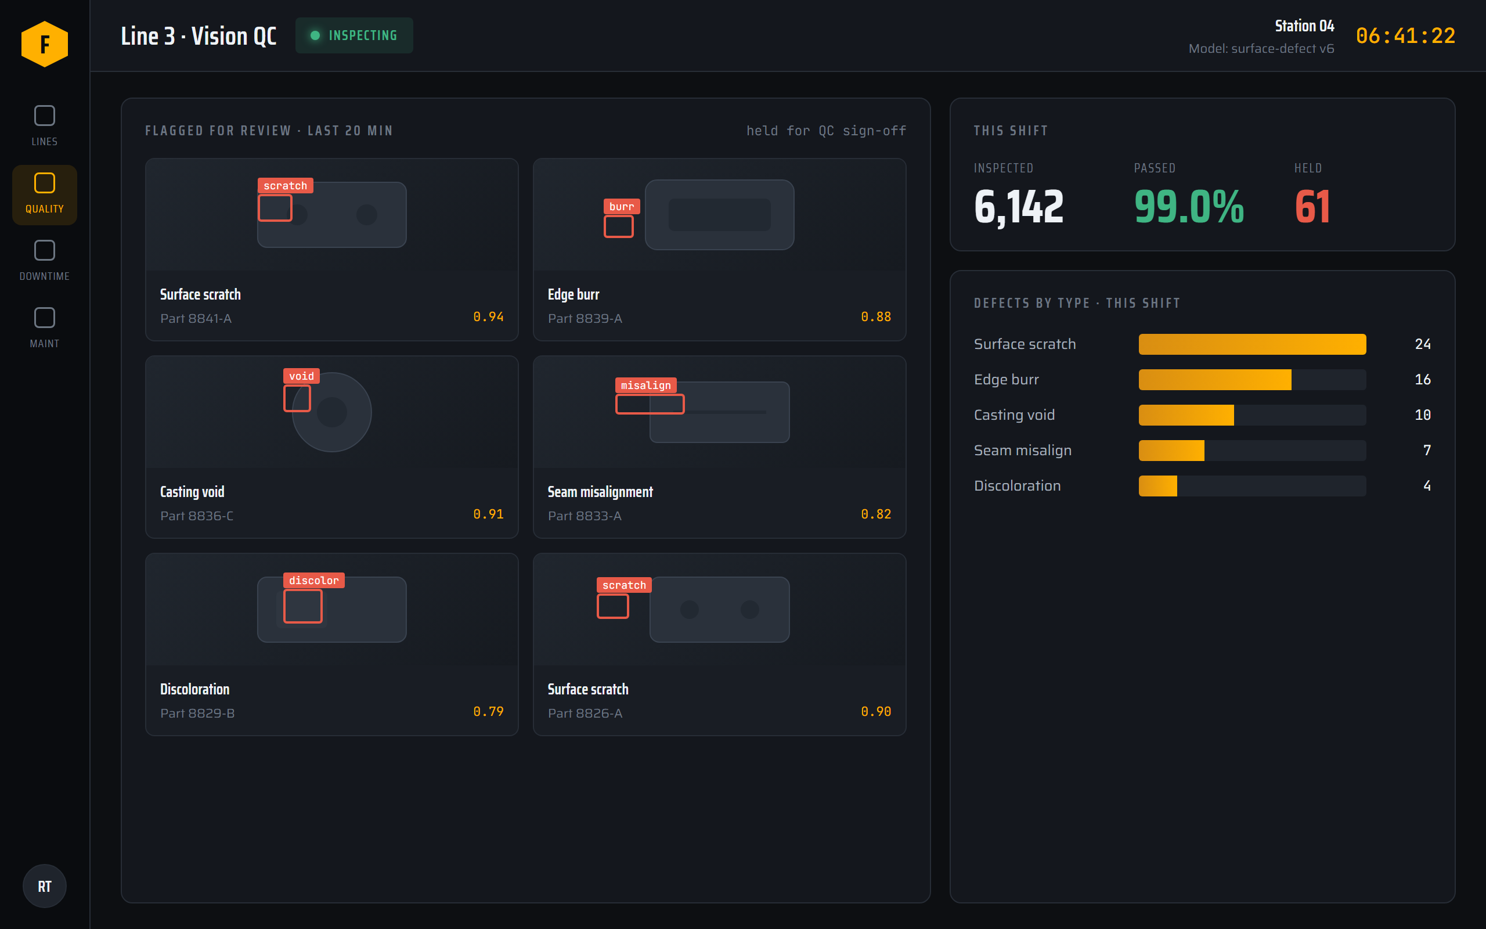Open the Downtime sidebar icon
This screenshot has height=929, width=1486.
click(44, 261)
